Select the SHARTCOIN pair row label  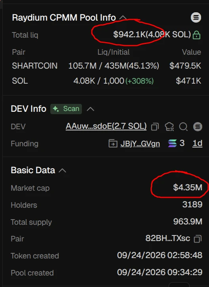point(35,66)
